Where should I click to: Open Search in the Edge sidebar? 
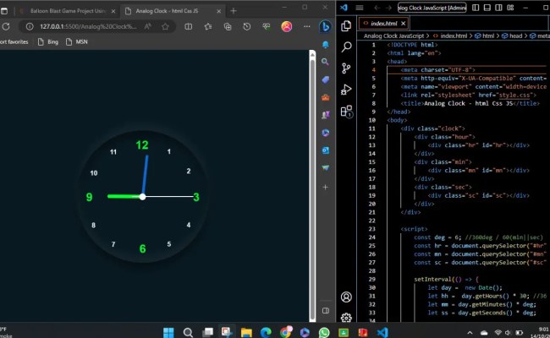[326, 62]
